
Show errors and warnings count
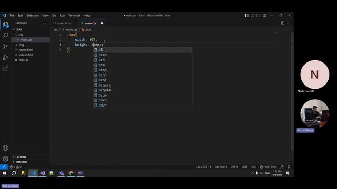pyautogui.click(x=15, y=167)
